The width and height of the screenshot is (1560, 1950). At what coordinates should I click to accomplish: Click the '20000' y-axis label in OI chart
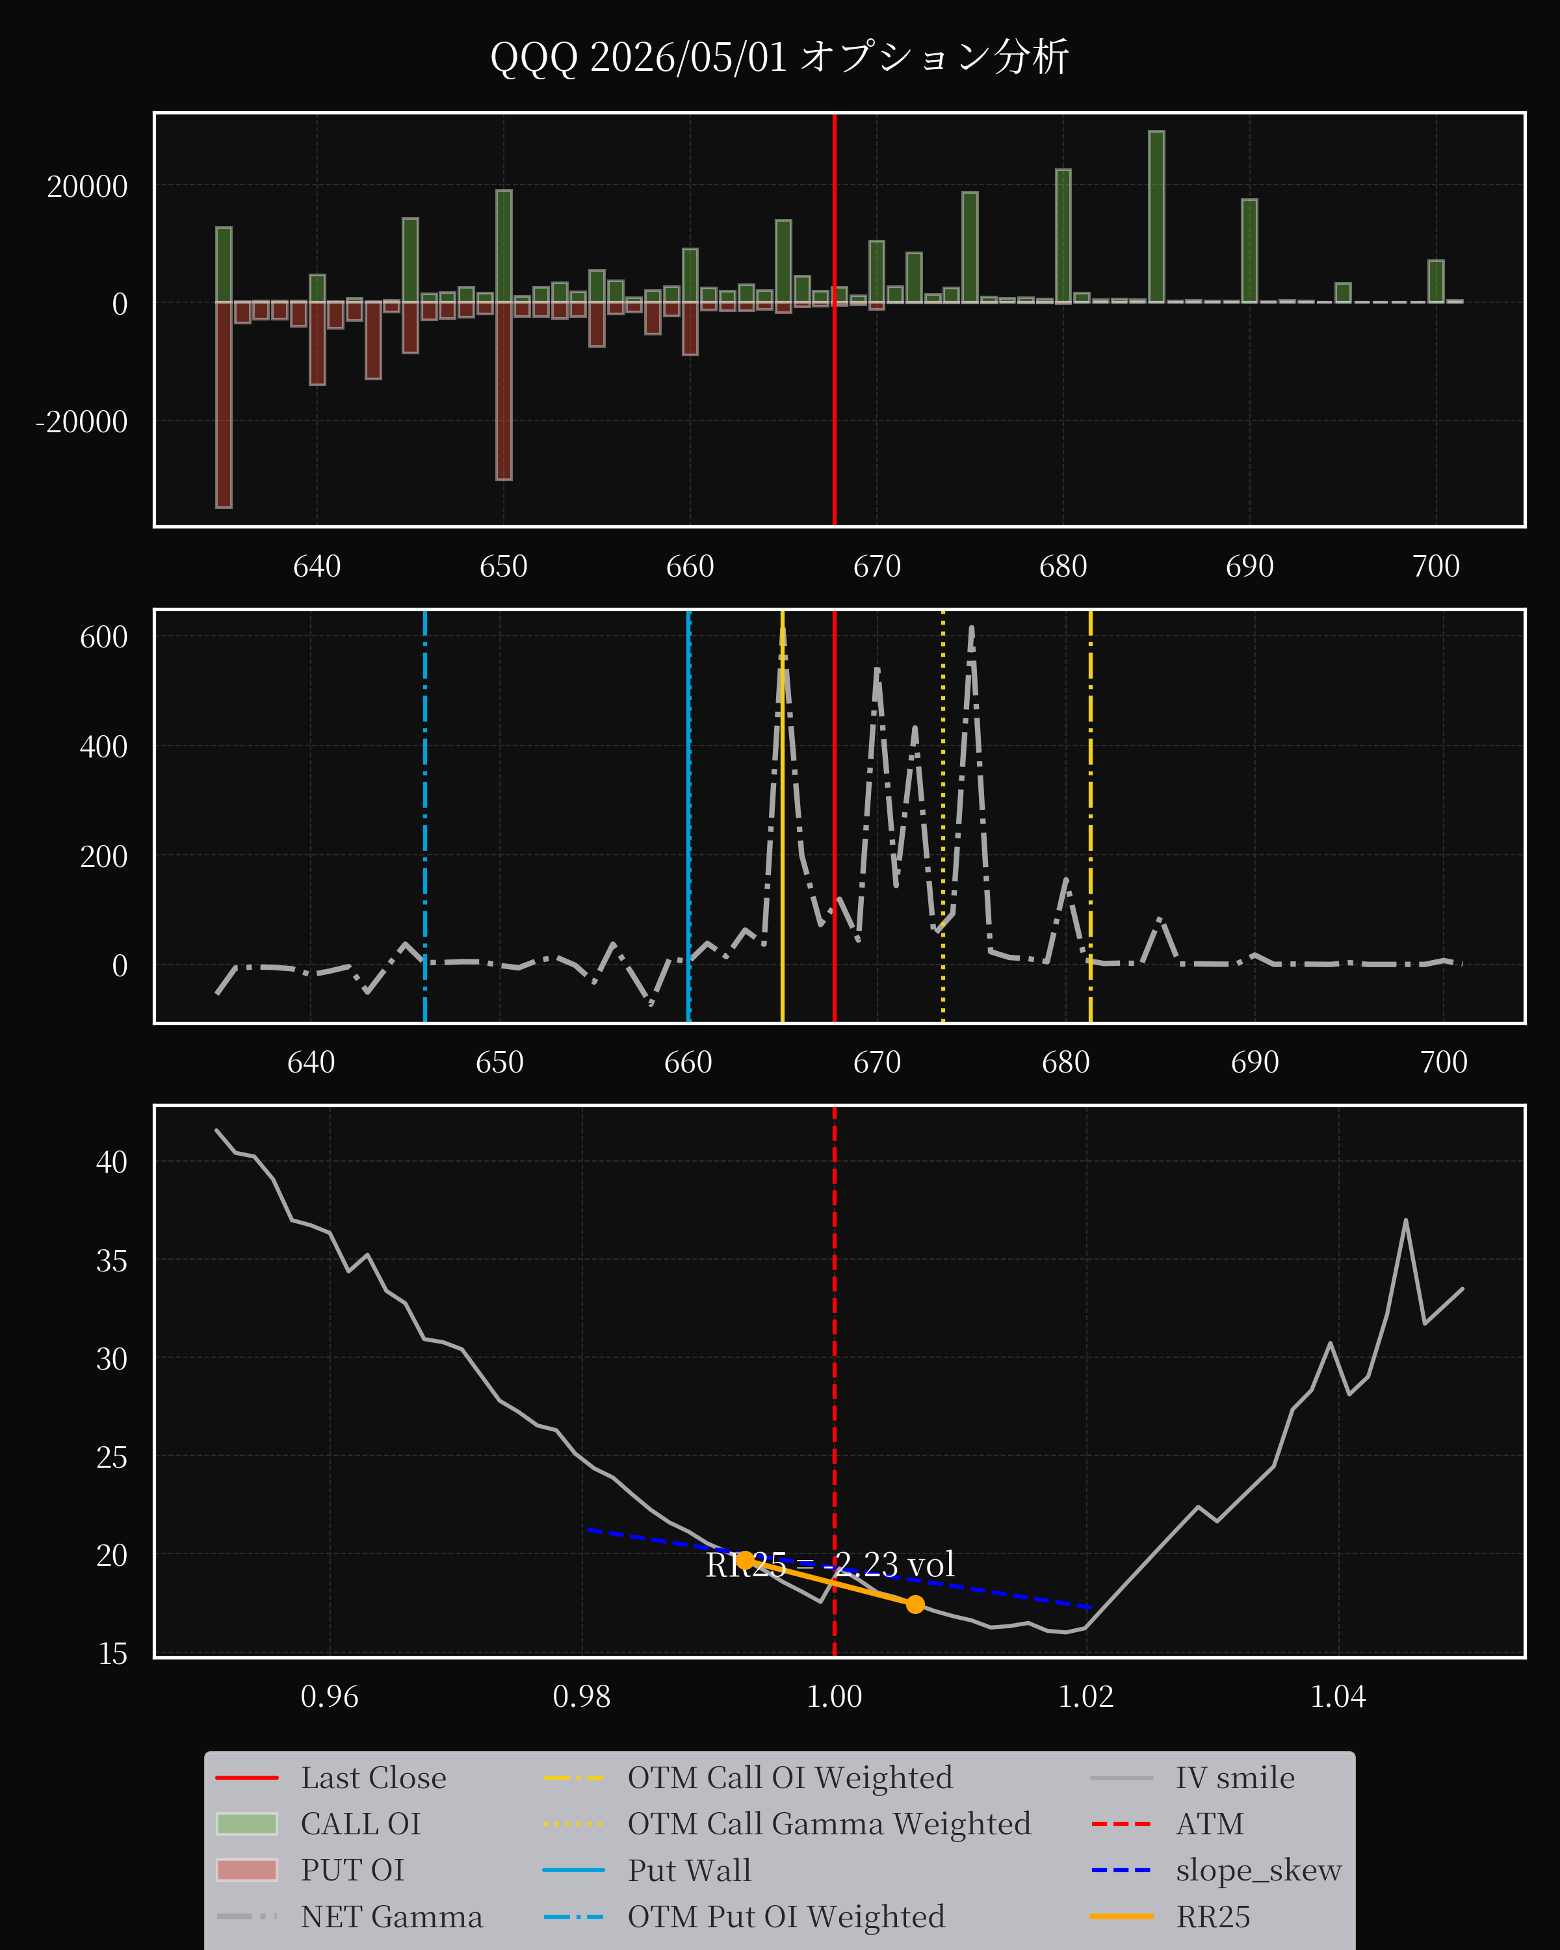pos(87,187)
